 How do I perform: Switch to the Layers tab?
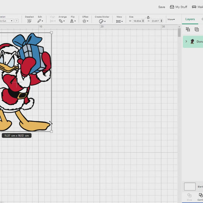(x=190, y=19)
